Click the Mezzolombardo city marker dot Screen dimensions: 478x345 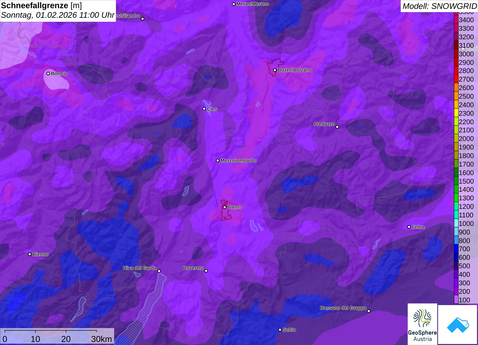tap(217, 160)
